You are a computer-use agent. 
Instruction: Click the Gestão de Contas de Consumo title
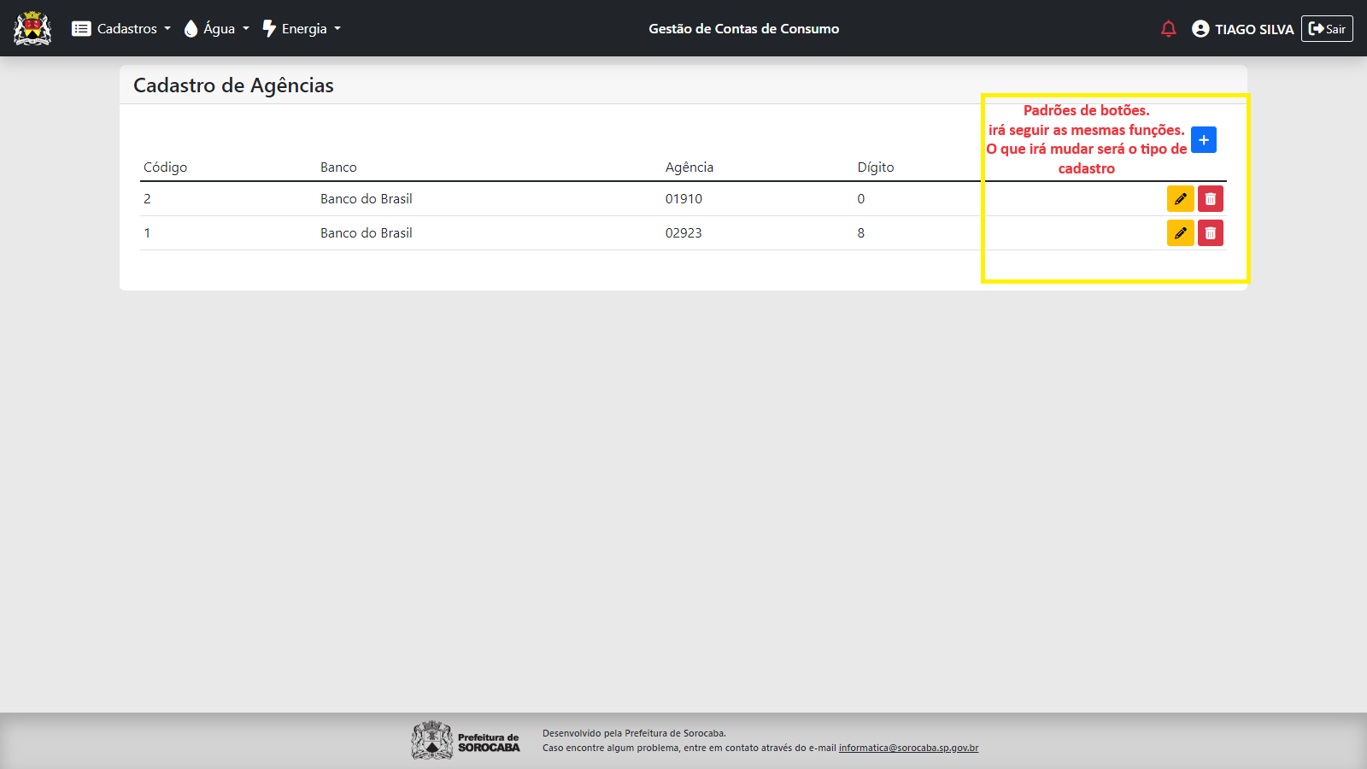[743, 29]
